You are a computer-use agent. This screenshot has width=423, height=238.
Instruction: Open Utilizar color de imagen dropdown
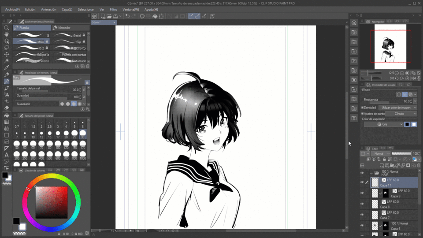(x=397, y=108)
